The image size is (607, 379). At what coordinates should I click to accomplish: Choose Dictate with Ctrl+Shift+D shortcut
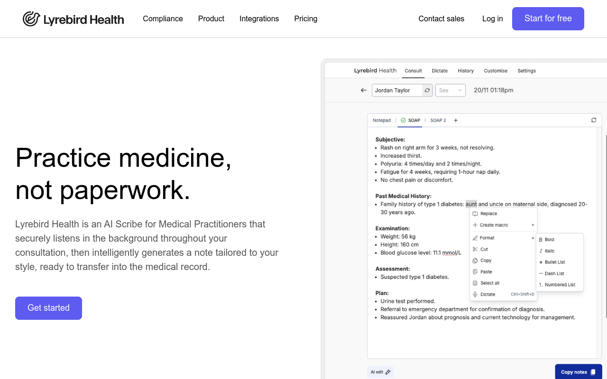point(503,294)
